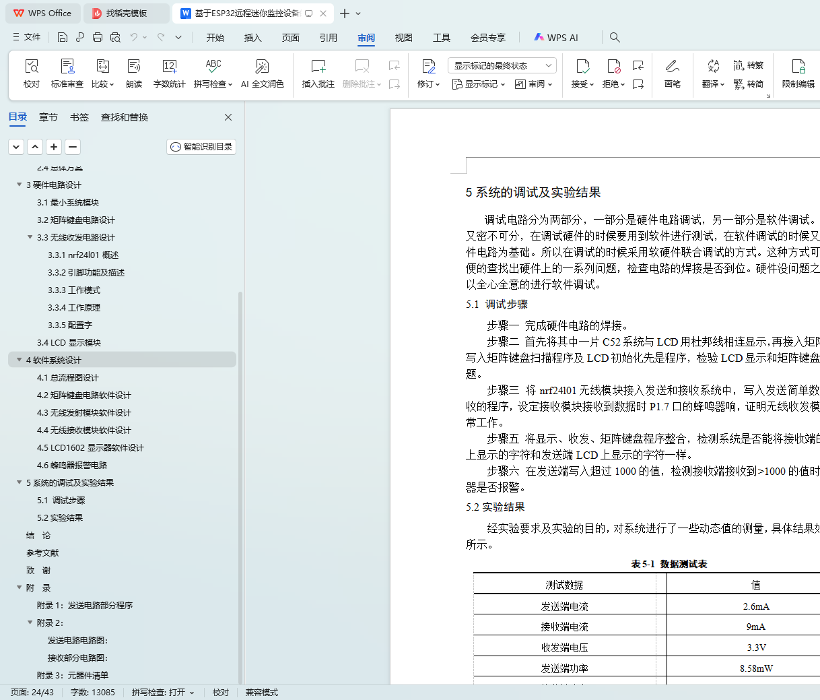Click the 修订 track changes icon
820x700 pixels.
pos(429,66)
